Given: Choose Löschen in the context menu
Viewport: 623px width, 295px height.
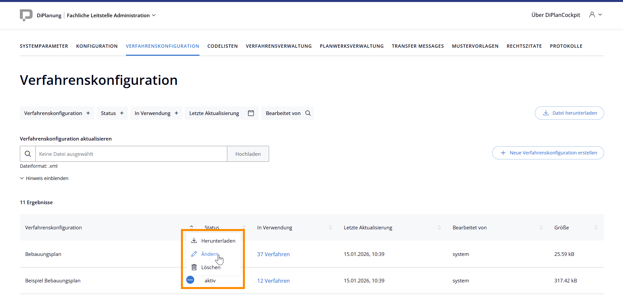Looking at the screenshot, I should (210, 267).
